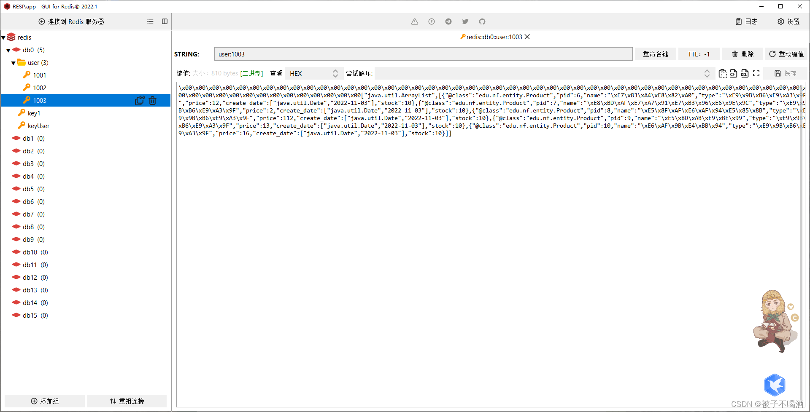This screenshot has width=810, height=412.
Task: Delete key 1003 via the trash icon
Action: pyautogui.click(x=153, y=101)
